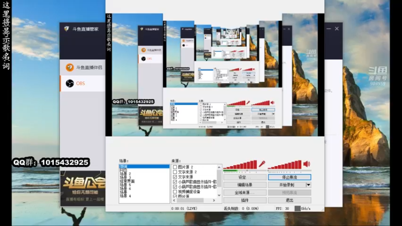Click the 停止串流 button to stop streaming

point(289,177)
